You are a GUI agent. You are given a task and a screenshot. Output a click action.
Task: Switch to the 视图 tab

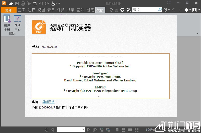coord(41,10)
